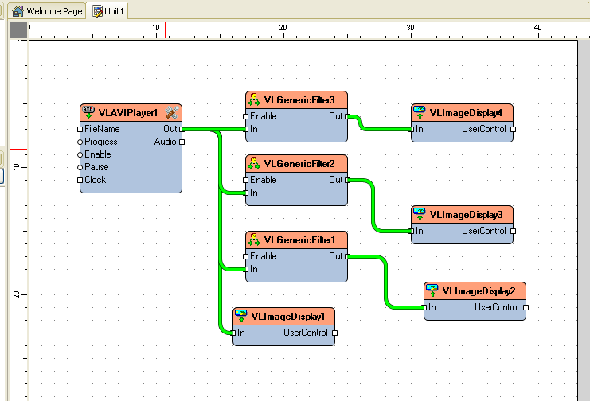Click the Progress pin on VLAVIPlayer1

click(80, 142)
